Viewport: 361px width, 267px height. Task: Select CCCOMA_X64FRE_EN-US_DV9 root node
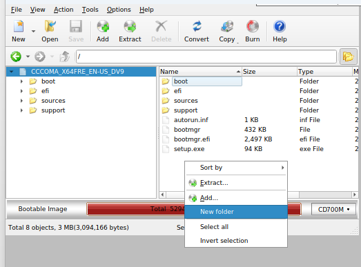click(77, 72)
